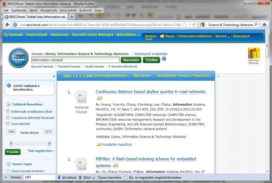Click the Firefox back arrow button
This screenshot has height=183, width=272.
[x=7, y=25]
